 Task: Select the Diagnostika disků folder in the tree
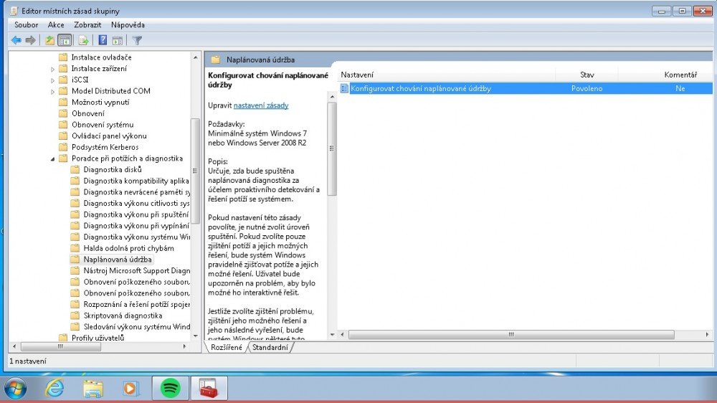click(112, 169)
